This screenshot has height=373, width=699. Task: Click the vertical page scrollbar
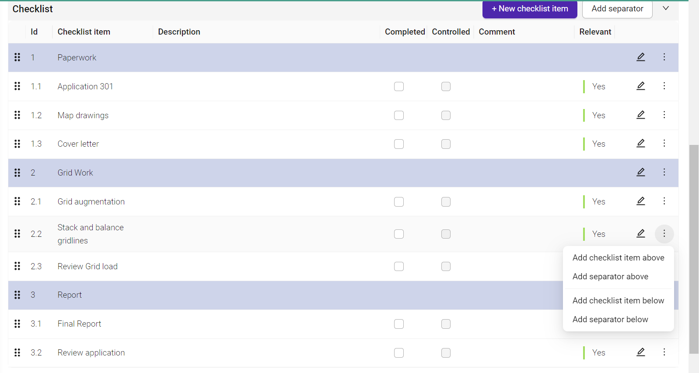coord(694,249)
